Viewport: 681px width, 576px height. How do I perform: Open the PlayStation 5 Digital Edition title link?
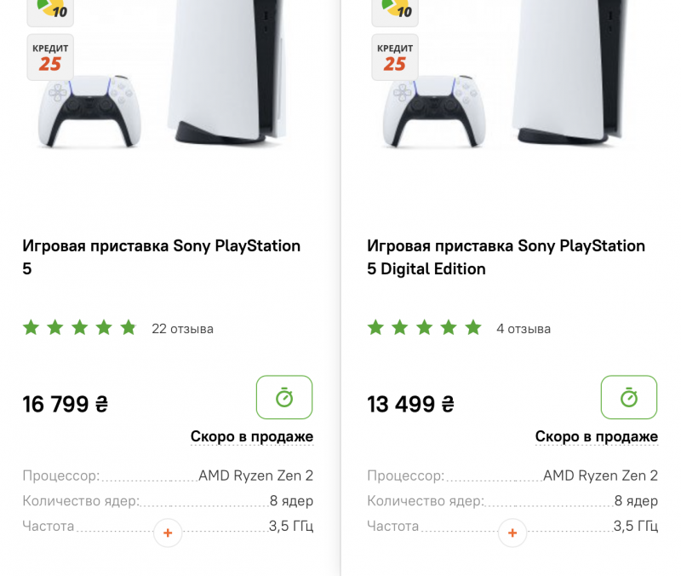(x=506, y=256)
